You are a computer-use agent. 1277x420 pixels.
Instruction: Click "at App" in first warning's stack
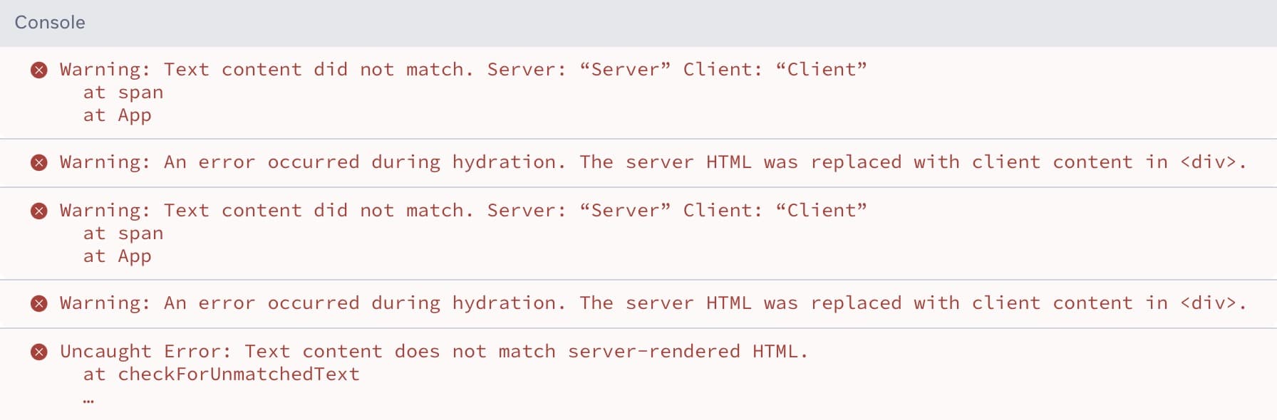pyautogui.click(x=118, y=115)
